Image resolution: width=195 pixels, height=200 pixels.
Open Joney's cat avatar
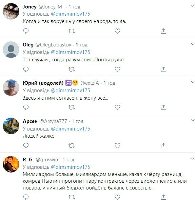point(11,11)
